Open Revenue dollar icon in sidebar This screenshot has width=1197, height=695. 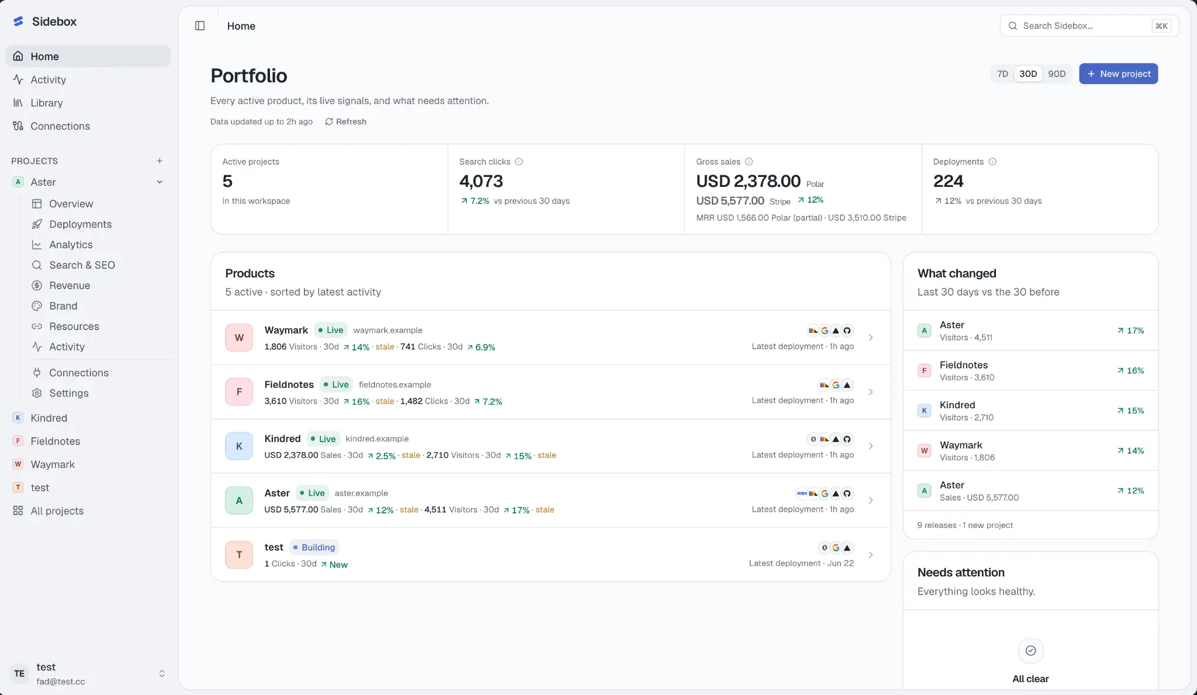37,286
